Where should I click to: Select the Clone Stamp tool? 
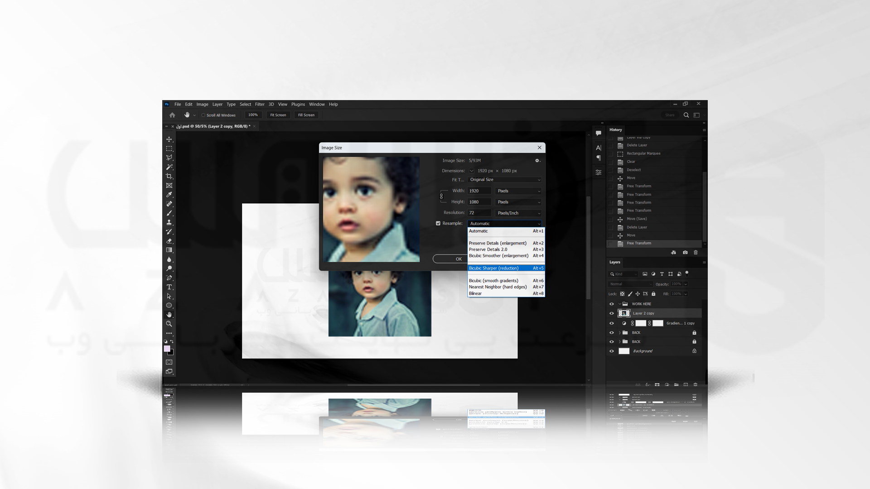pos(169,222)
